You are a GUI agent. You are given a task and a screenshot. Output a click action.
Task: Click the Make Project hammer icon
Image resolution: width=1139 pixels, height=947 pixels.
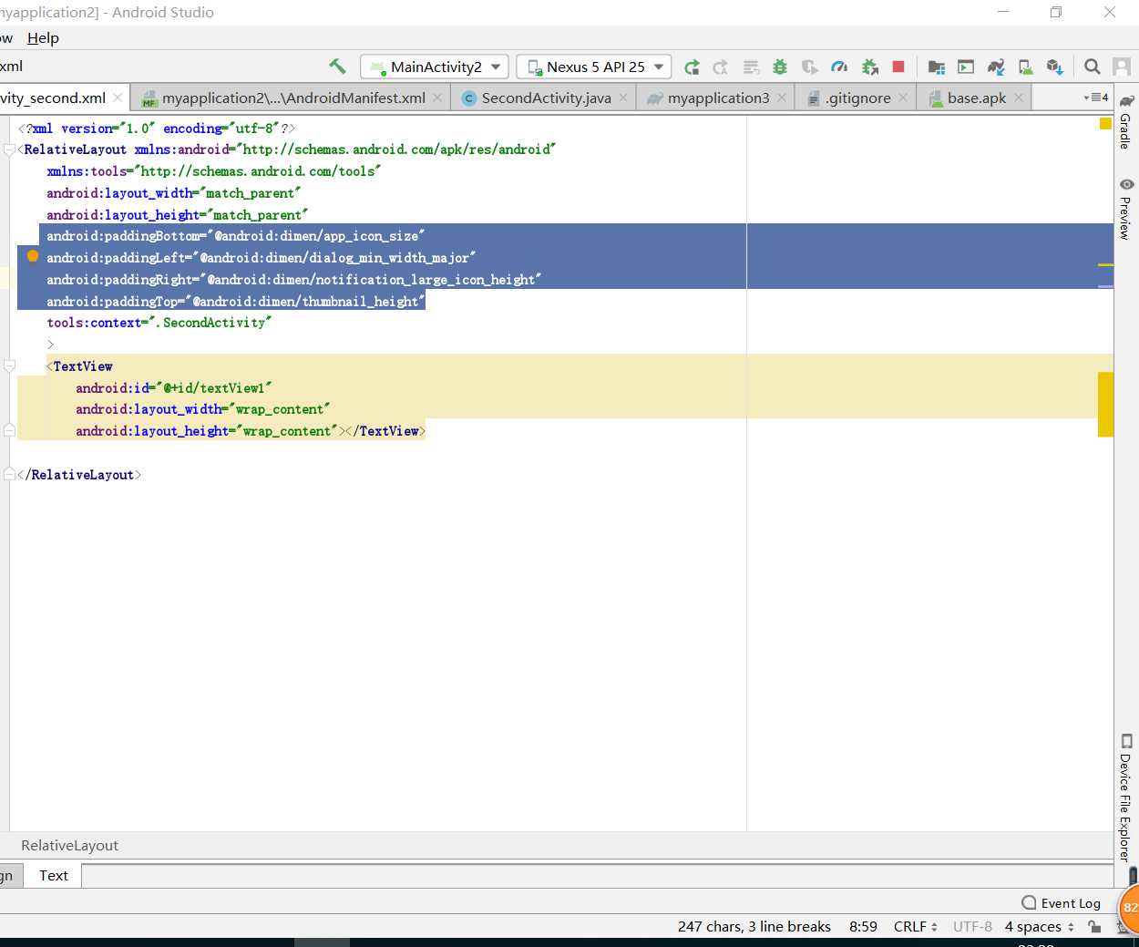pyautogui.click(x=337, y=67)
